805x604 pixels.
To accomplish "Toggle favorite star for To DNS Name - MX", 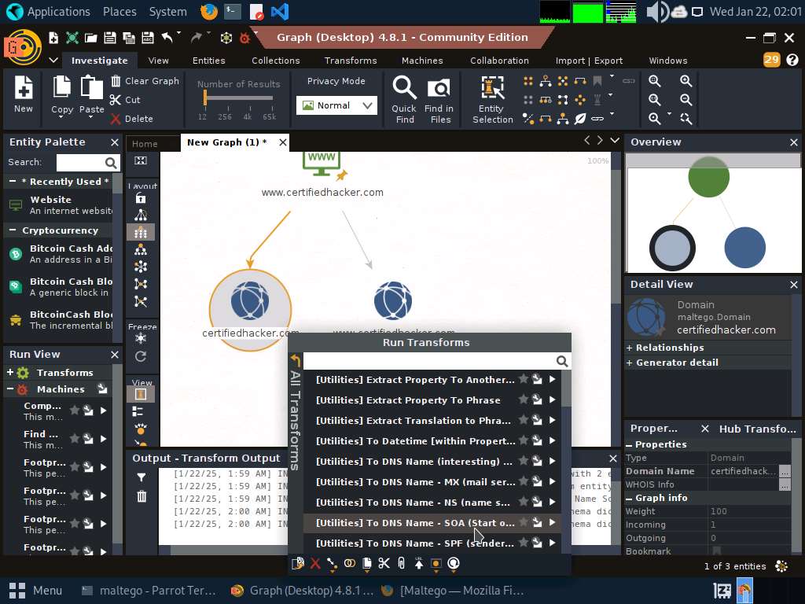I will [523, 481].
